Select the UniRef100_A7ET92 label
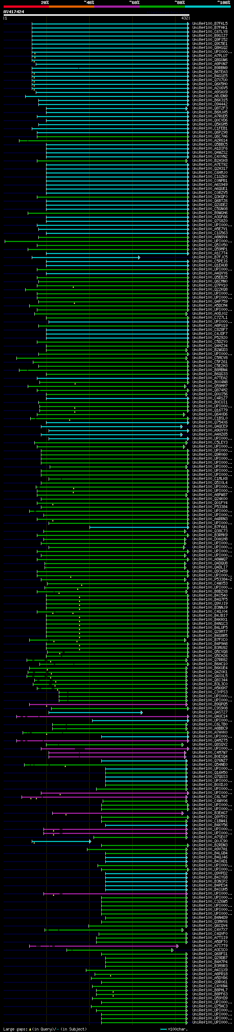 click(210, 165)
